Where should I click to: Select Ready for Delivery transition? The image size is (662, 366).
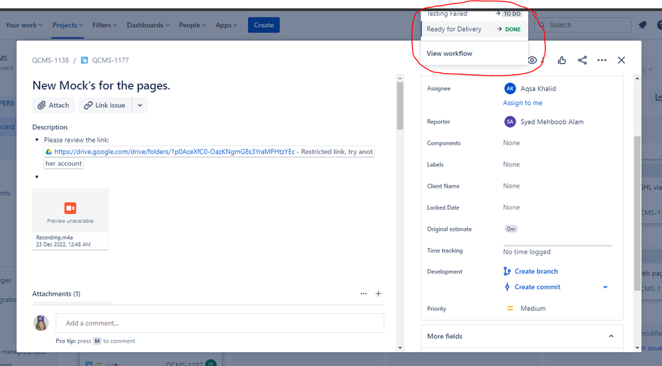tap(474, 29)
